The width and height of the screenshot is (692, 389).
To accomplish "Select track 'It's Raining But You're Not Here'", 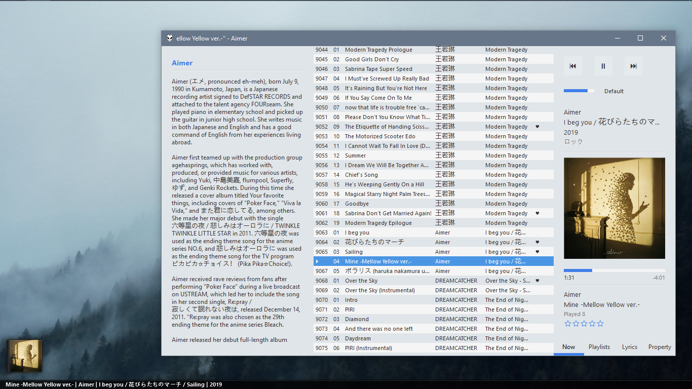I will point(434,88).
